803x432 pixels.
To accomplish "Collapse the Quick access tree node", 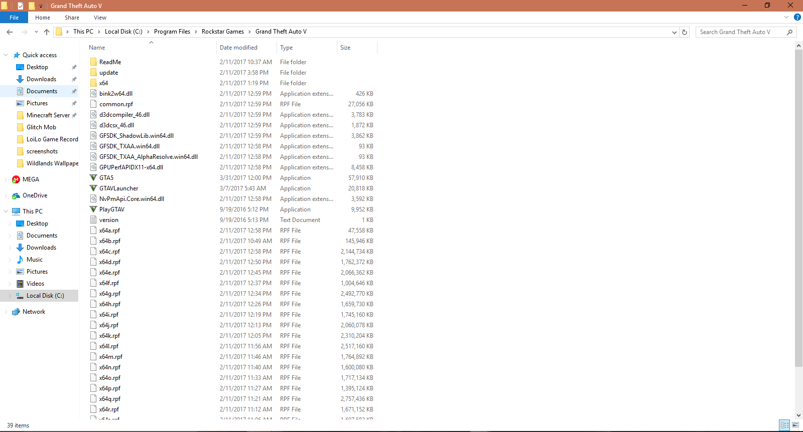I will [x=6, y=55].
